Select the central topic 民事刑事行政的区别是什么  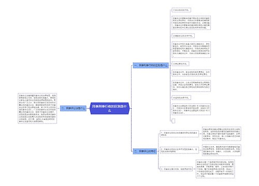(x=110, y=109)
